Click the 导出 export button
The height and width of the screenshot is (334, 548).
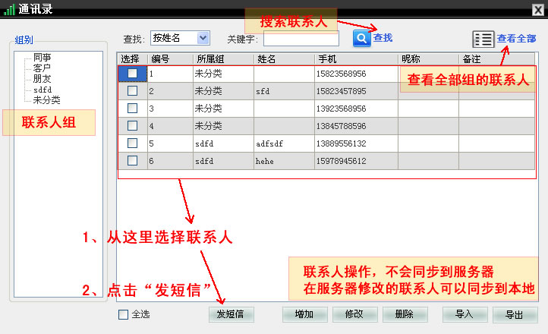coord(515,314)
